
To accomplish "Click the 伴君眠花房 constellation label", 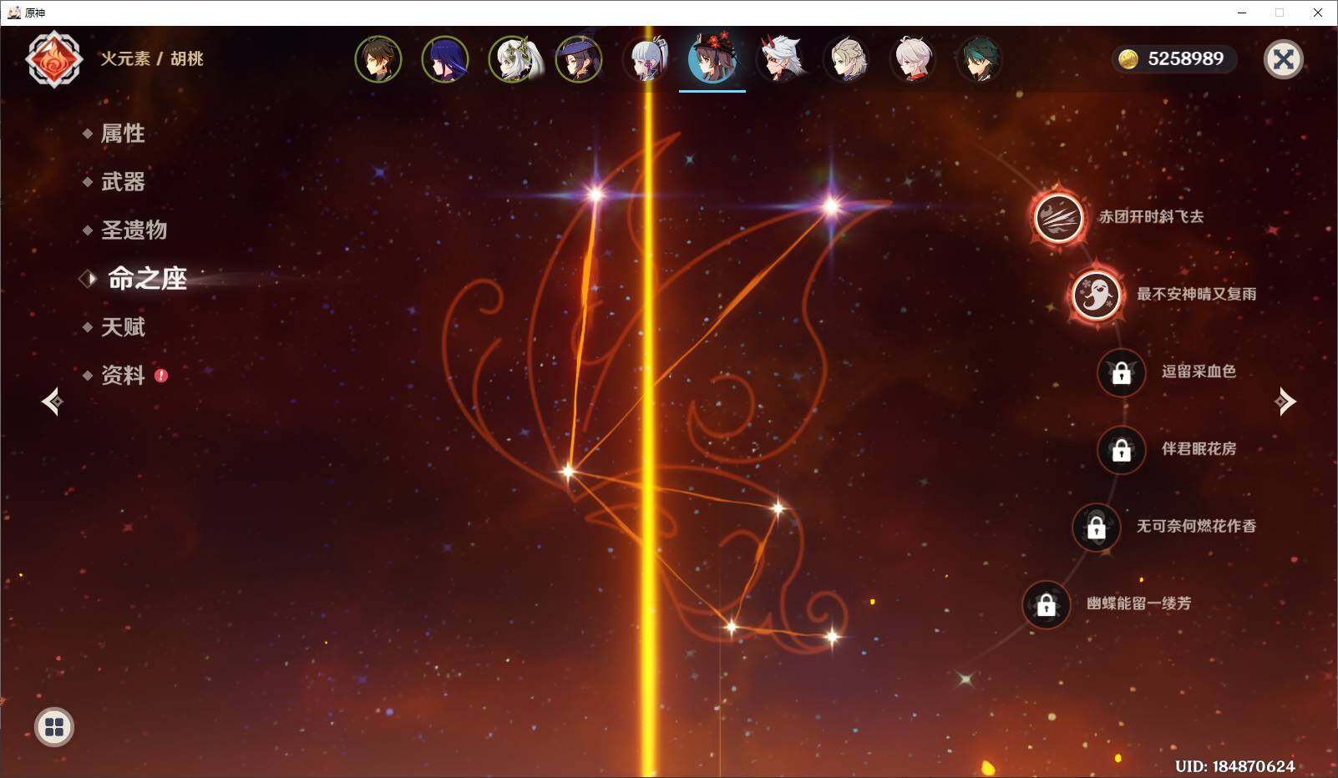I will pos(1199,449).
